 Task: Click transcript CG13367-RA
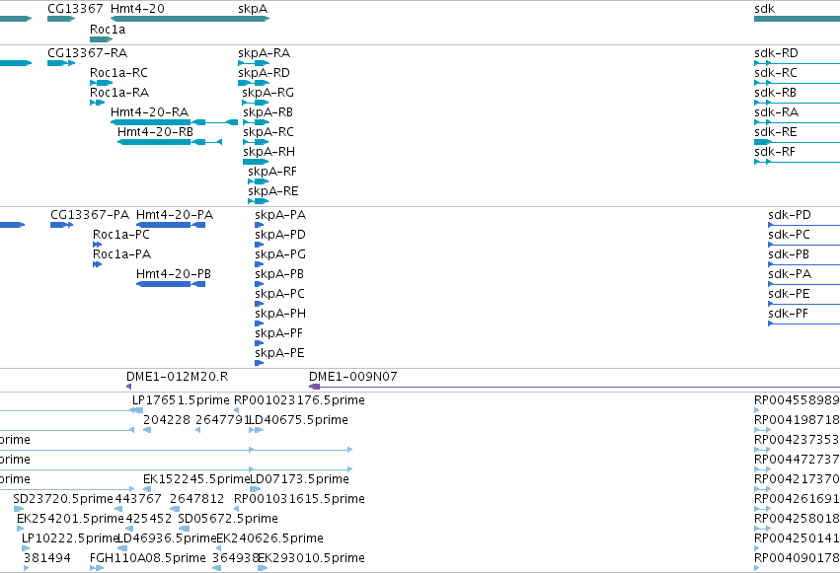point(87,53)
